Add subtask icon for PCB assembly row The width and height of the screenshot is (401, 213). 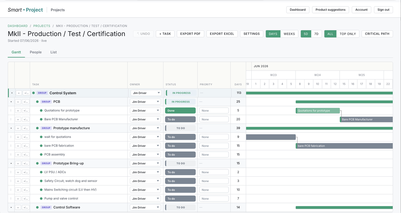pos(26,155)
